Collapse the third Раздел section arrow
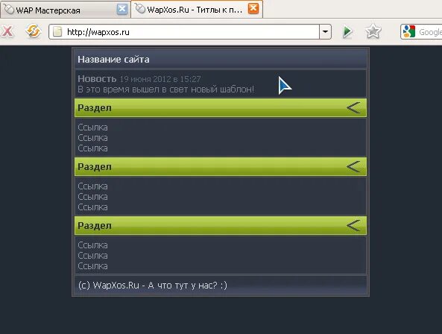The width and height of the screenshot is (442, 334). point(353,225)
